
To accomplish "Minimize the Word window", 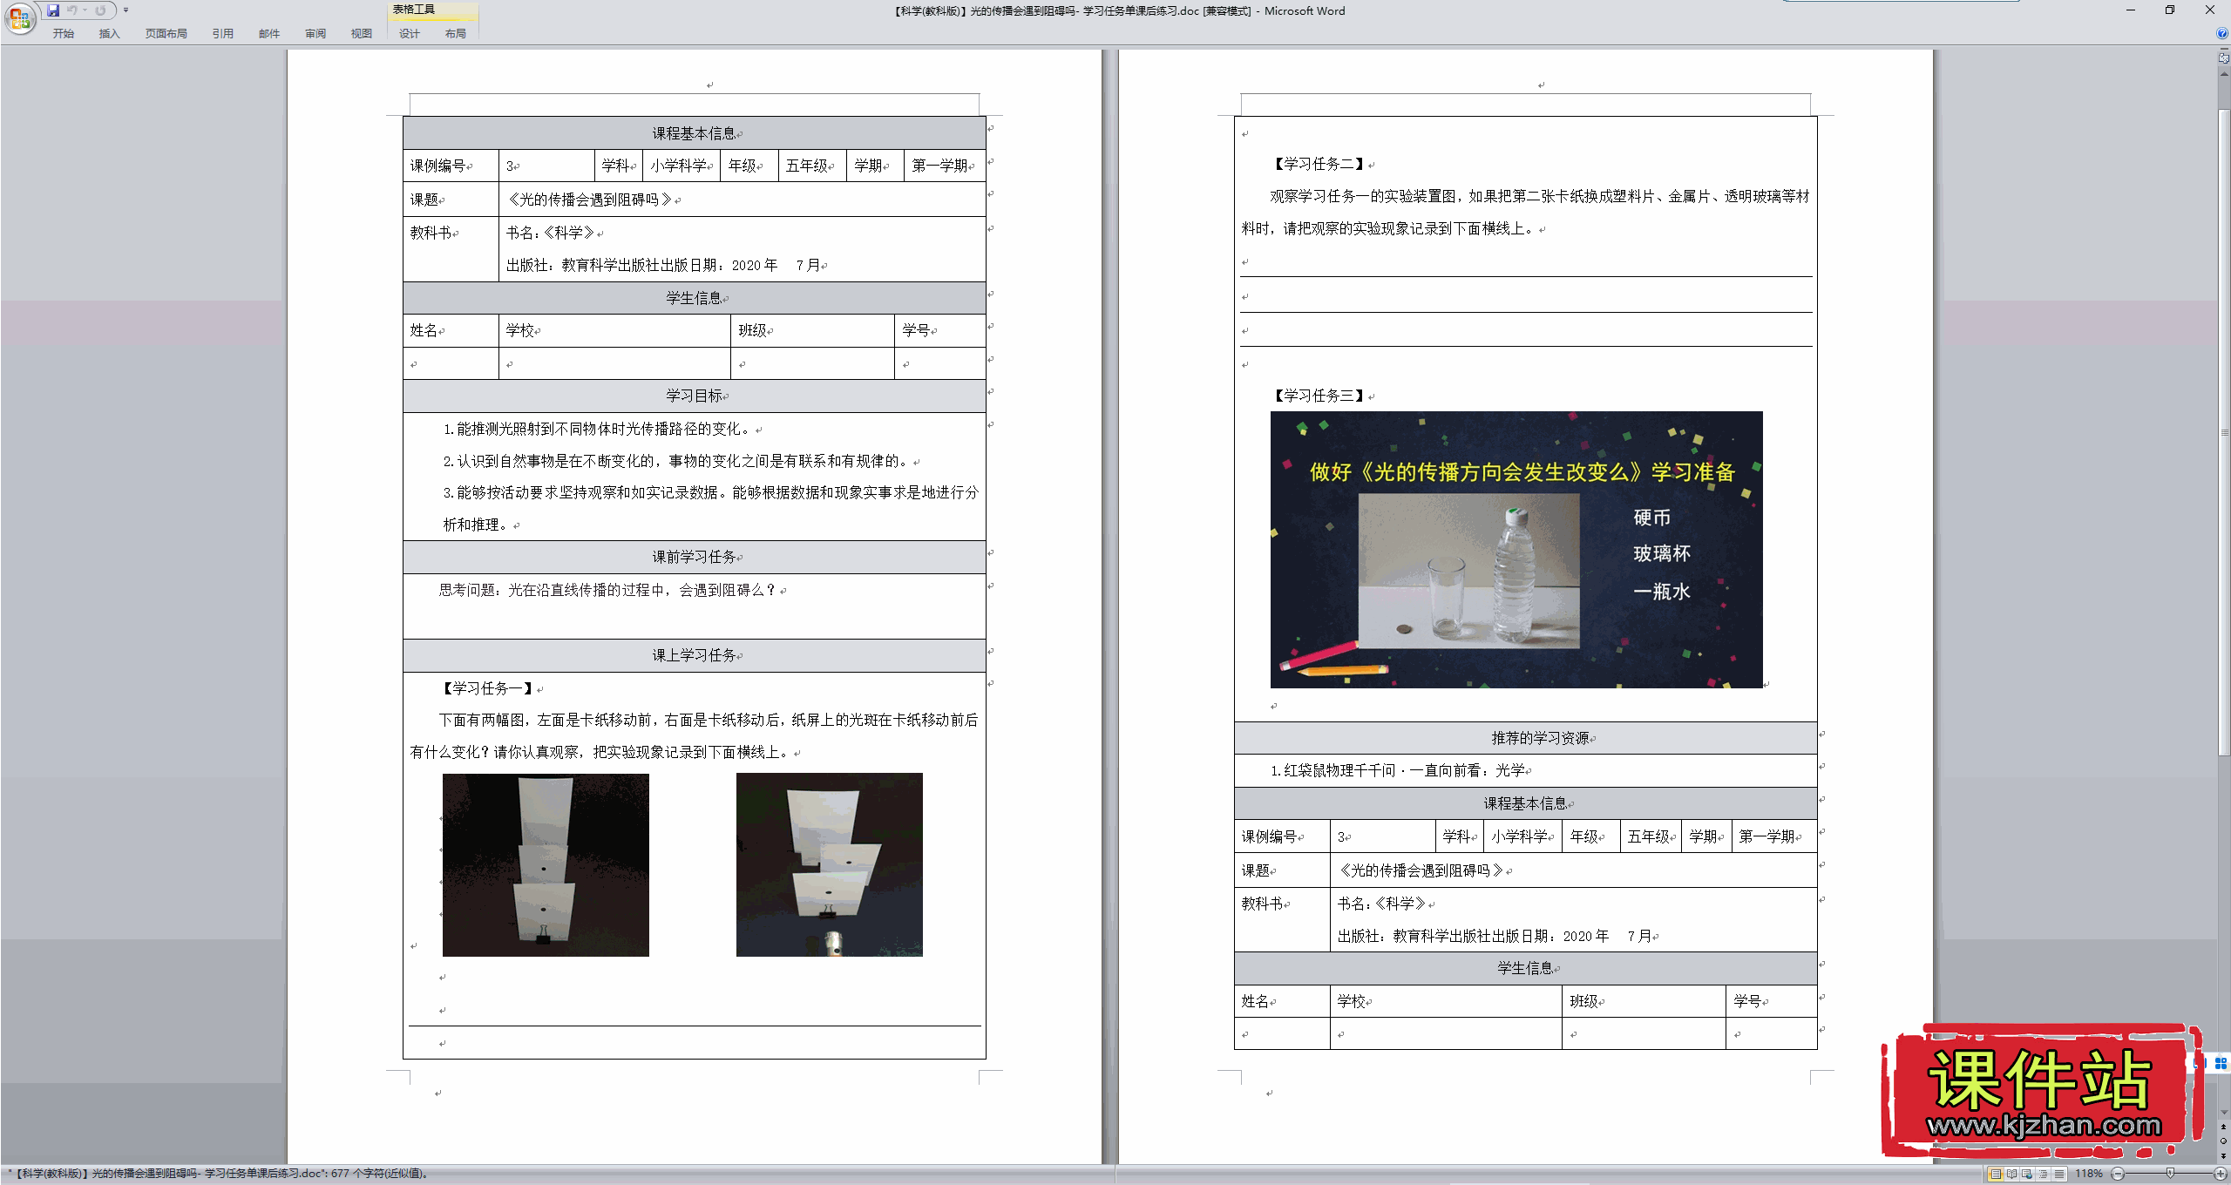I will [x=2130, y=10].
